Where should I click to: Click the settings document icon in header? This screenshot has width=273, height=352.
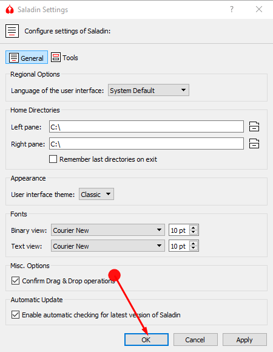[12, 31]
